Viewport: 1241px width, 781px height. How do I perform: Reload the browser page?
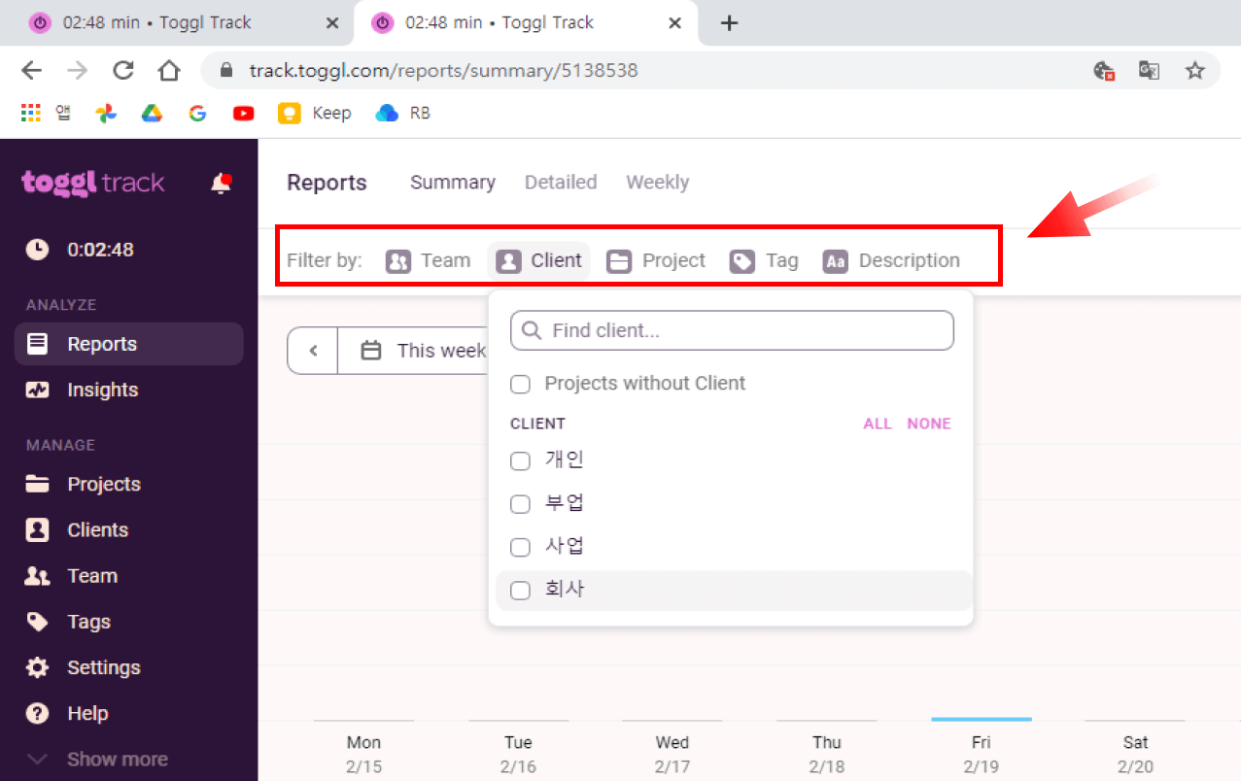123,70
